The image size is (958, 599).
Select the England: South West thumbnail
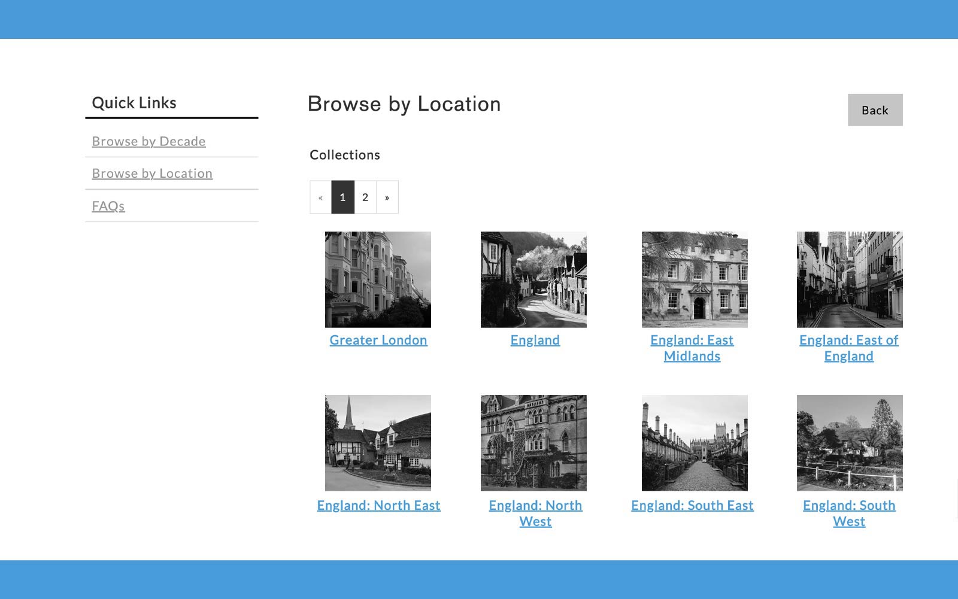click(850, 443)
